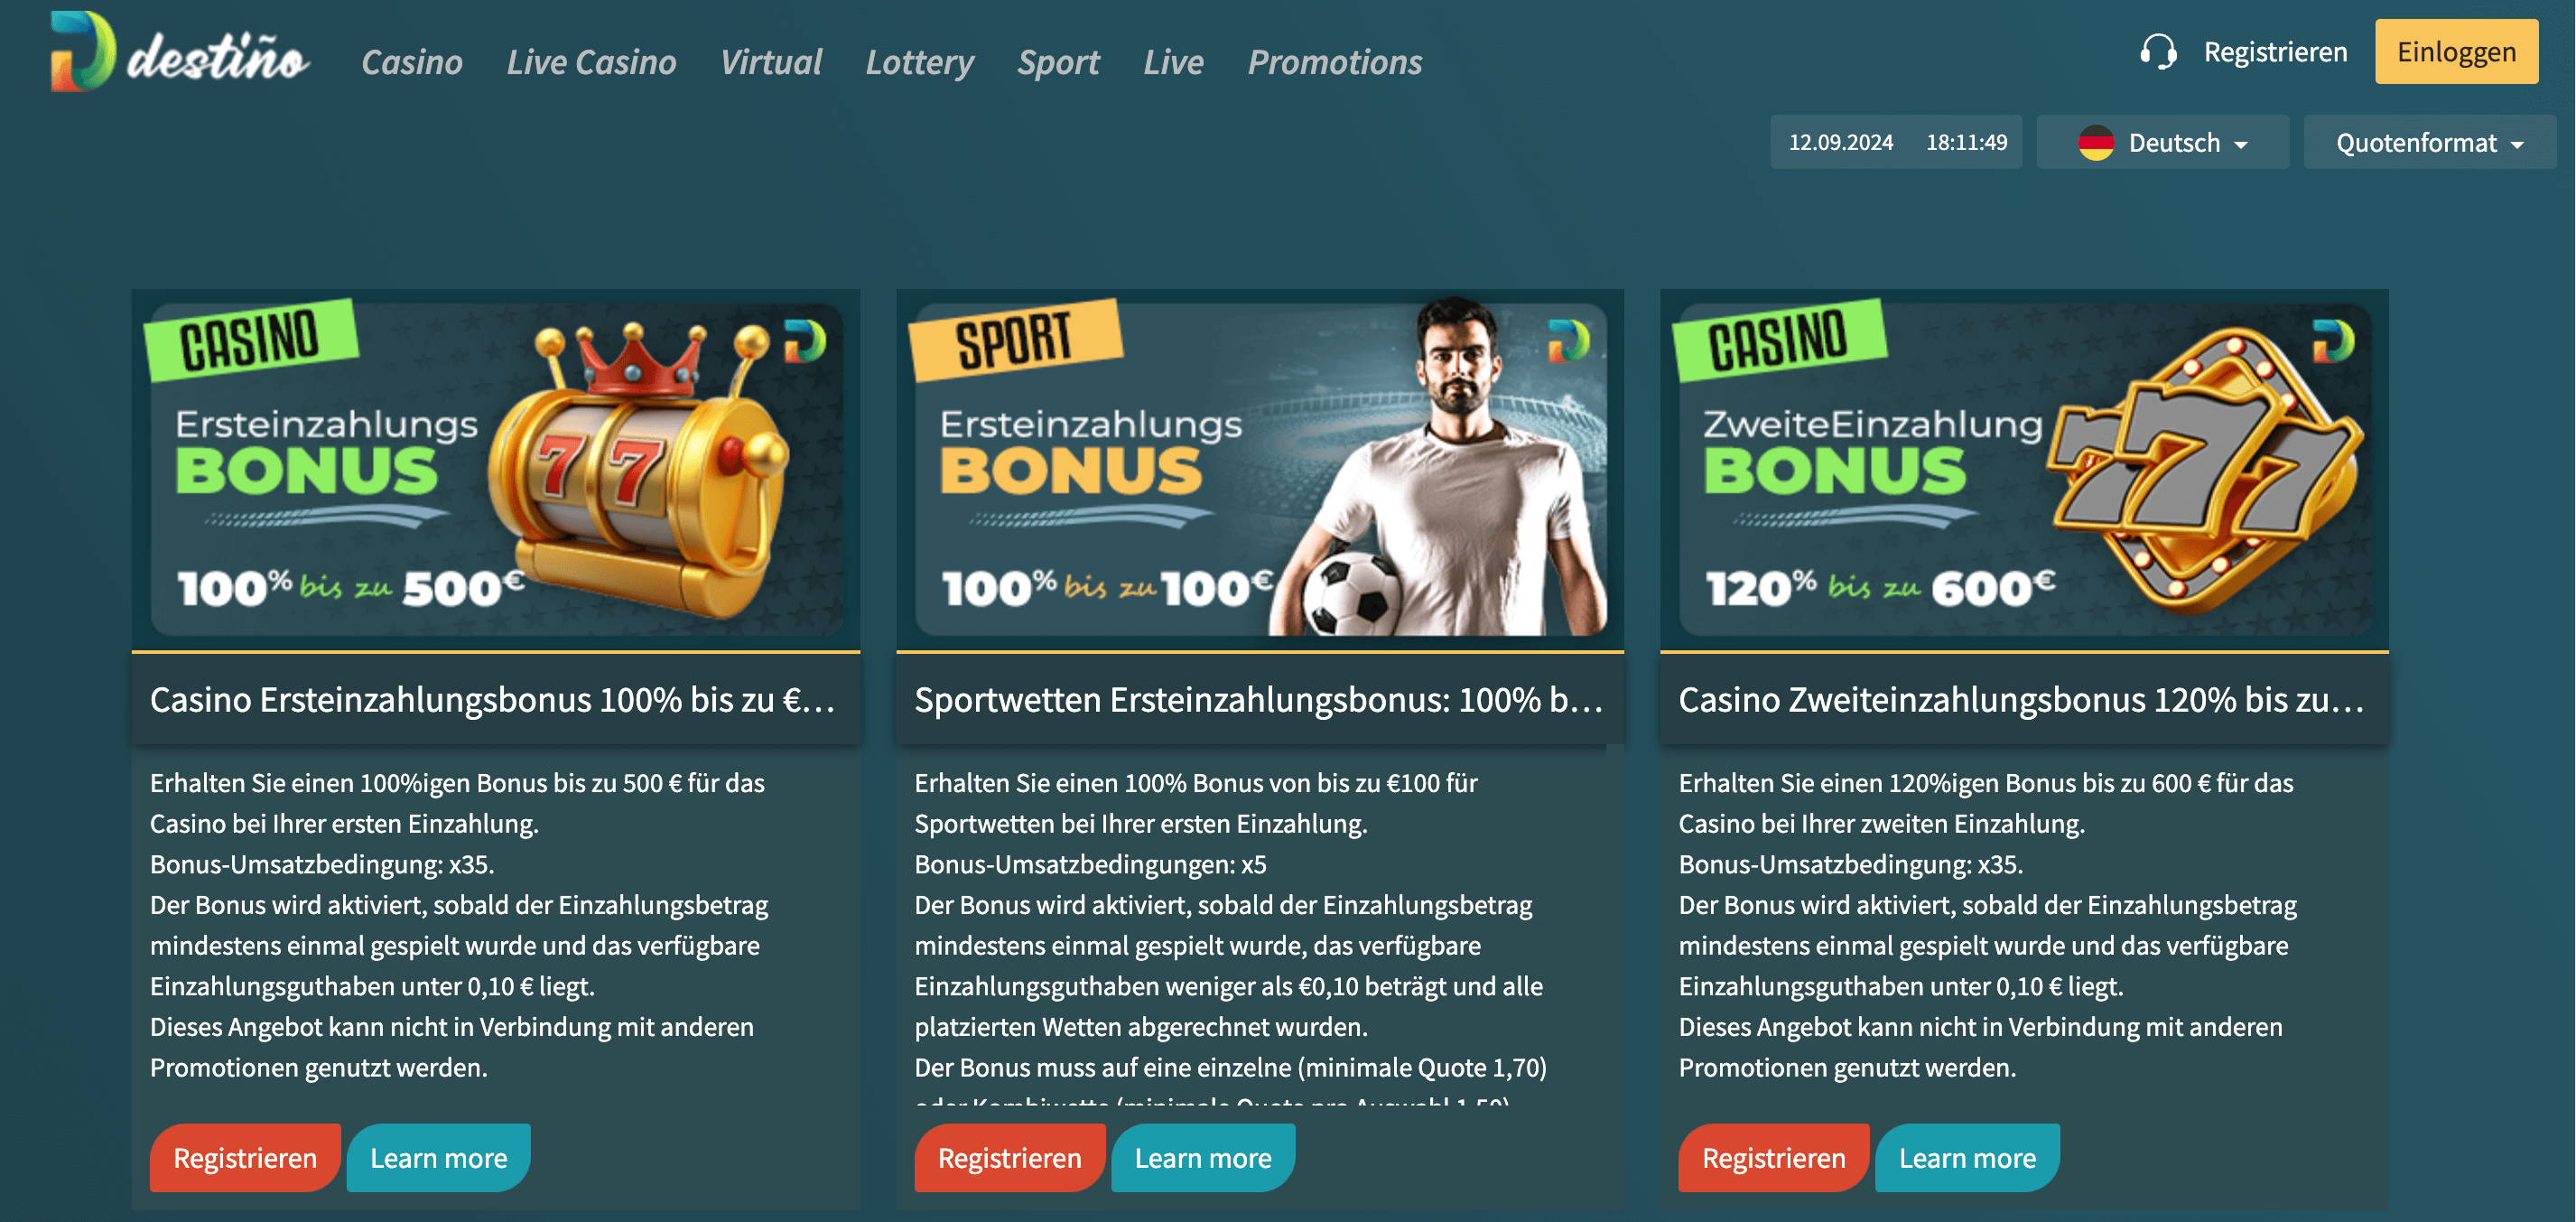The image size is (2576, 1222).
Task: Click Learn more under Casino Ersteinzahlungsbonus
Action: point(438,1158)
